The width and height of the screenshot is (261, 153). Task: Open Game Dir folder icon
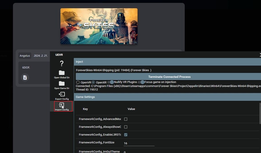tap(61, 83)
